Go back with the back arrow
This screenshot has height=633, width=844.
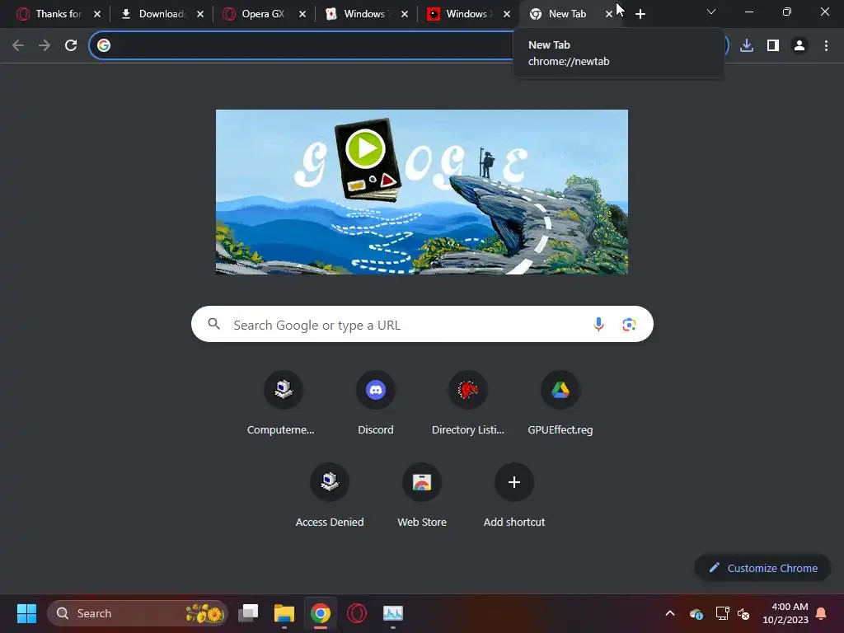tap(18, 45)
